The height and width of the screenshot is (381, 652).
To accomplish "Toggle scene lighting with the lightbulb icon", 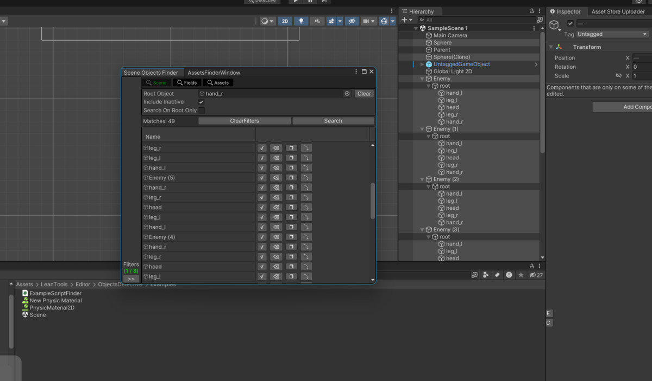I will click(x=301, y=21).
